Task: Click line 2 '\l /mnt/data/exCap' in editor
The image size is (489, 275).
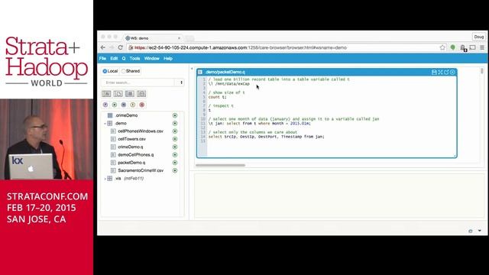Action: [x=229, y=84]
